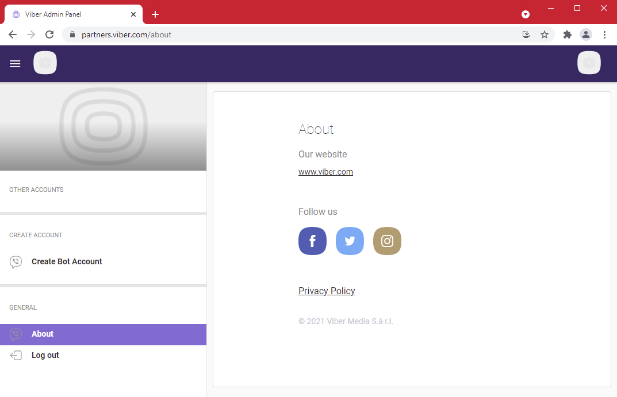Image resolution: width=617 pixels, height=397 pixels.
Task: Open the www.viber.com link
Action: click(x=325, y=171)
